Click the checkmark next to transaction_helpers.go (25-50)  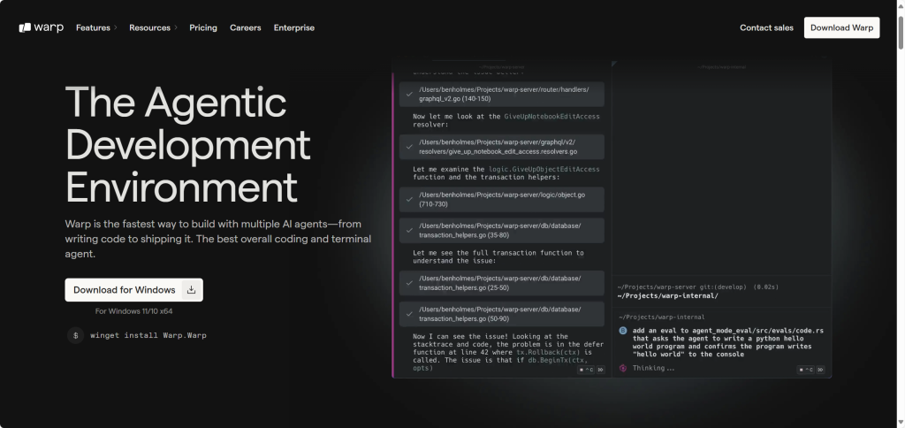point(409,283)
